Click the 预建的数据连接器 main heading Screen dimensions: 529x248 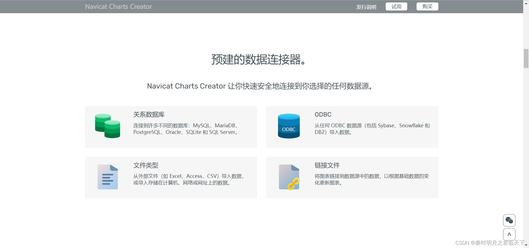click(x=259, y=59)
